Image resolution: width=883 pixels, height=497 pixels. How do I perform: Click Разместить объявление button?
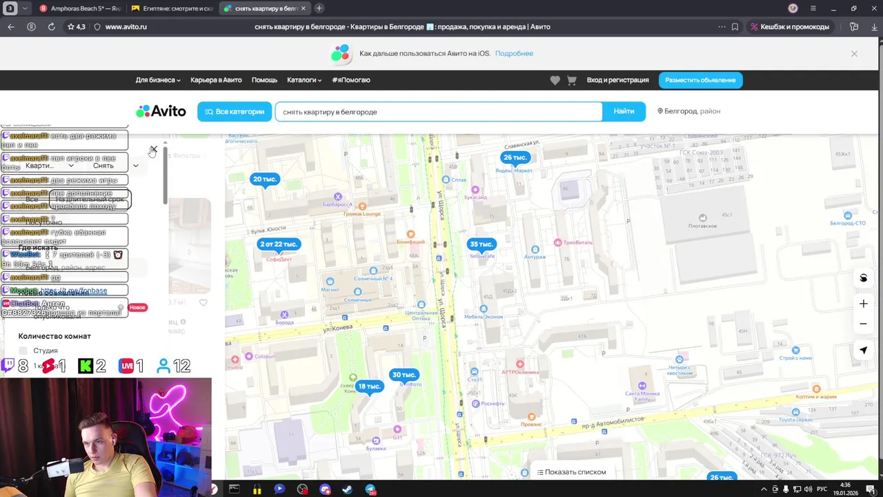pos(700,80)
